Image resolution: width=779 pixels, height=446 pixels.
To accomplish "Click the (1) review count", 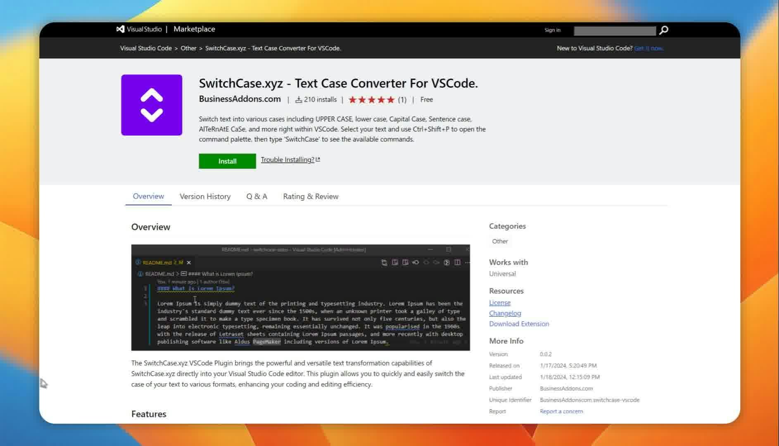I will [402, 100].
